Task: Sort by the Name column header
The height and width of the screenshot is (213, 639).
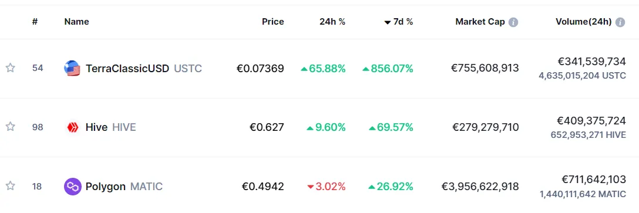Action: pyautogui.click(x=76, y=22)
